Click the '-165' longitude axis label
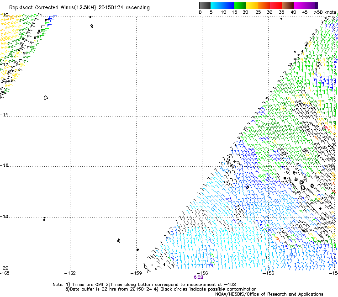The image size is (338, 297). click(5, 273)
